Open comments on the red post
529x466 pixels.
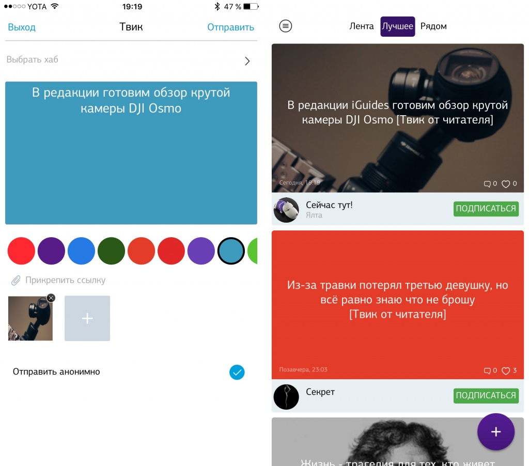coord(487,370)
